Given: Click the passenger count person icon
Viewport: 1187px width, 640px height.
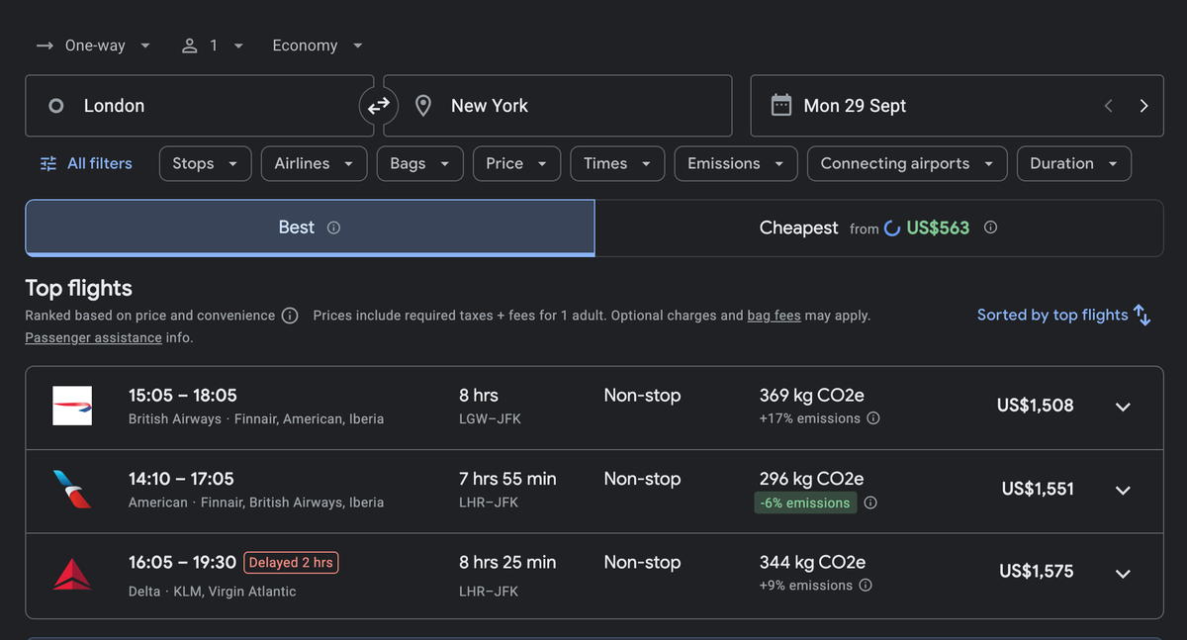Looking at the screenshot, I should coord(190,46).
